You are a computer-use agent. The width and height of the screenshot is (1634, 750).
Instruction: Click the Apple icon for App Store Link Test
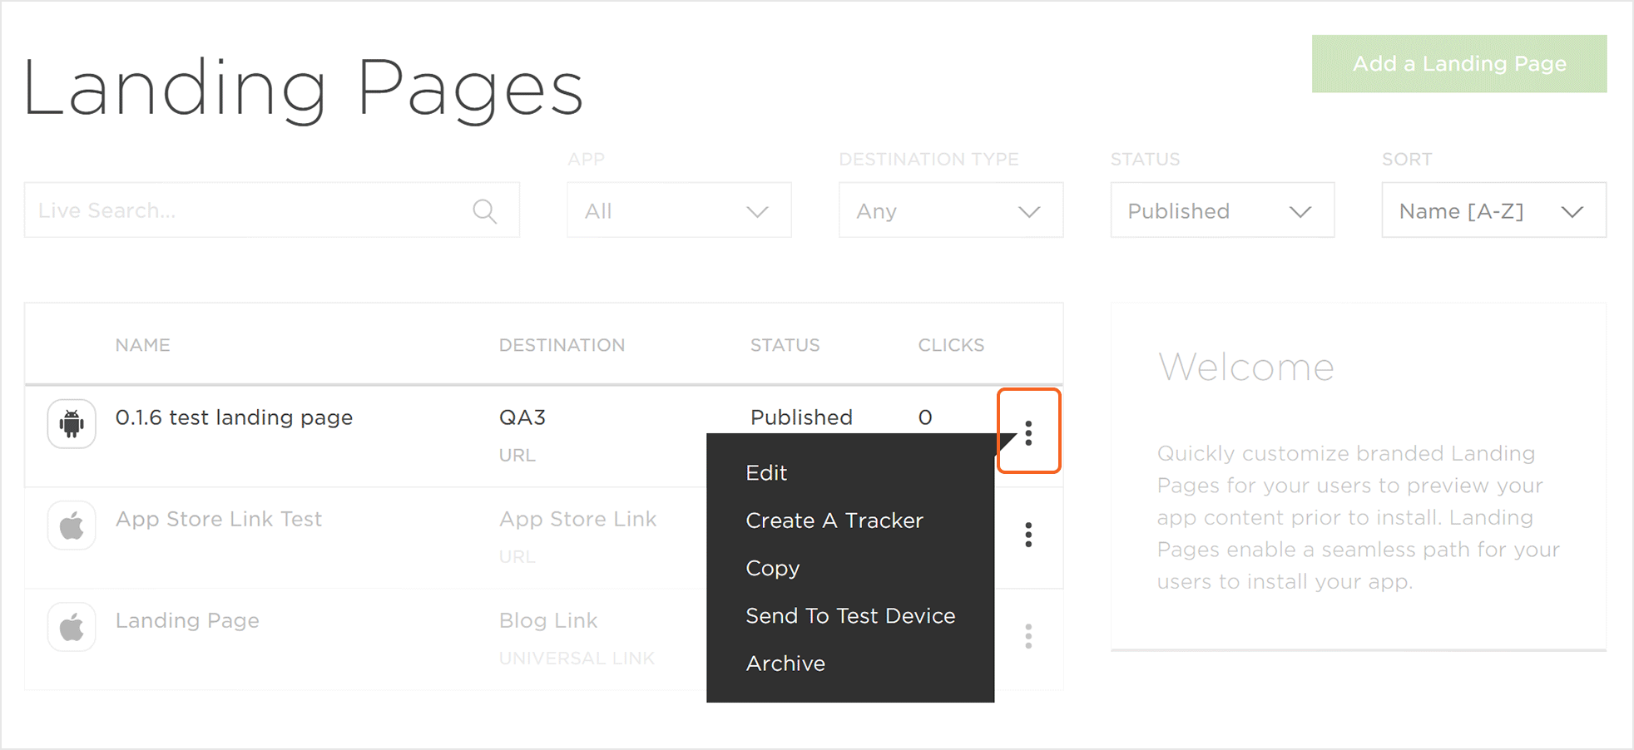[x=72, y=525]
